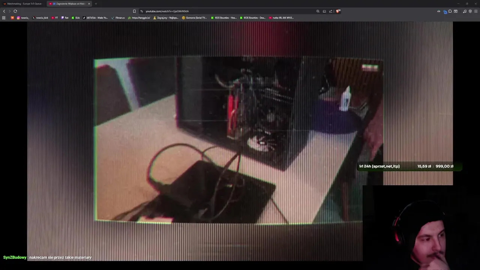Viewport: 480px width, 270px height.
Task: Click the 'irl 24h (sprzet,net,ltp)' goal text
Action: tap(379, 166)
